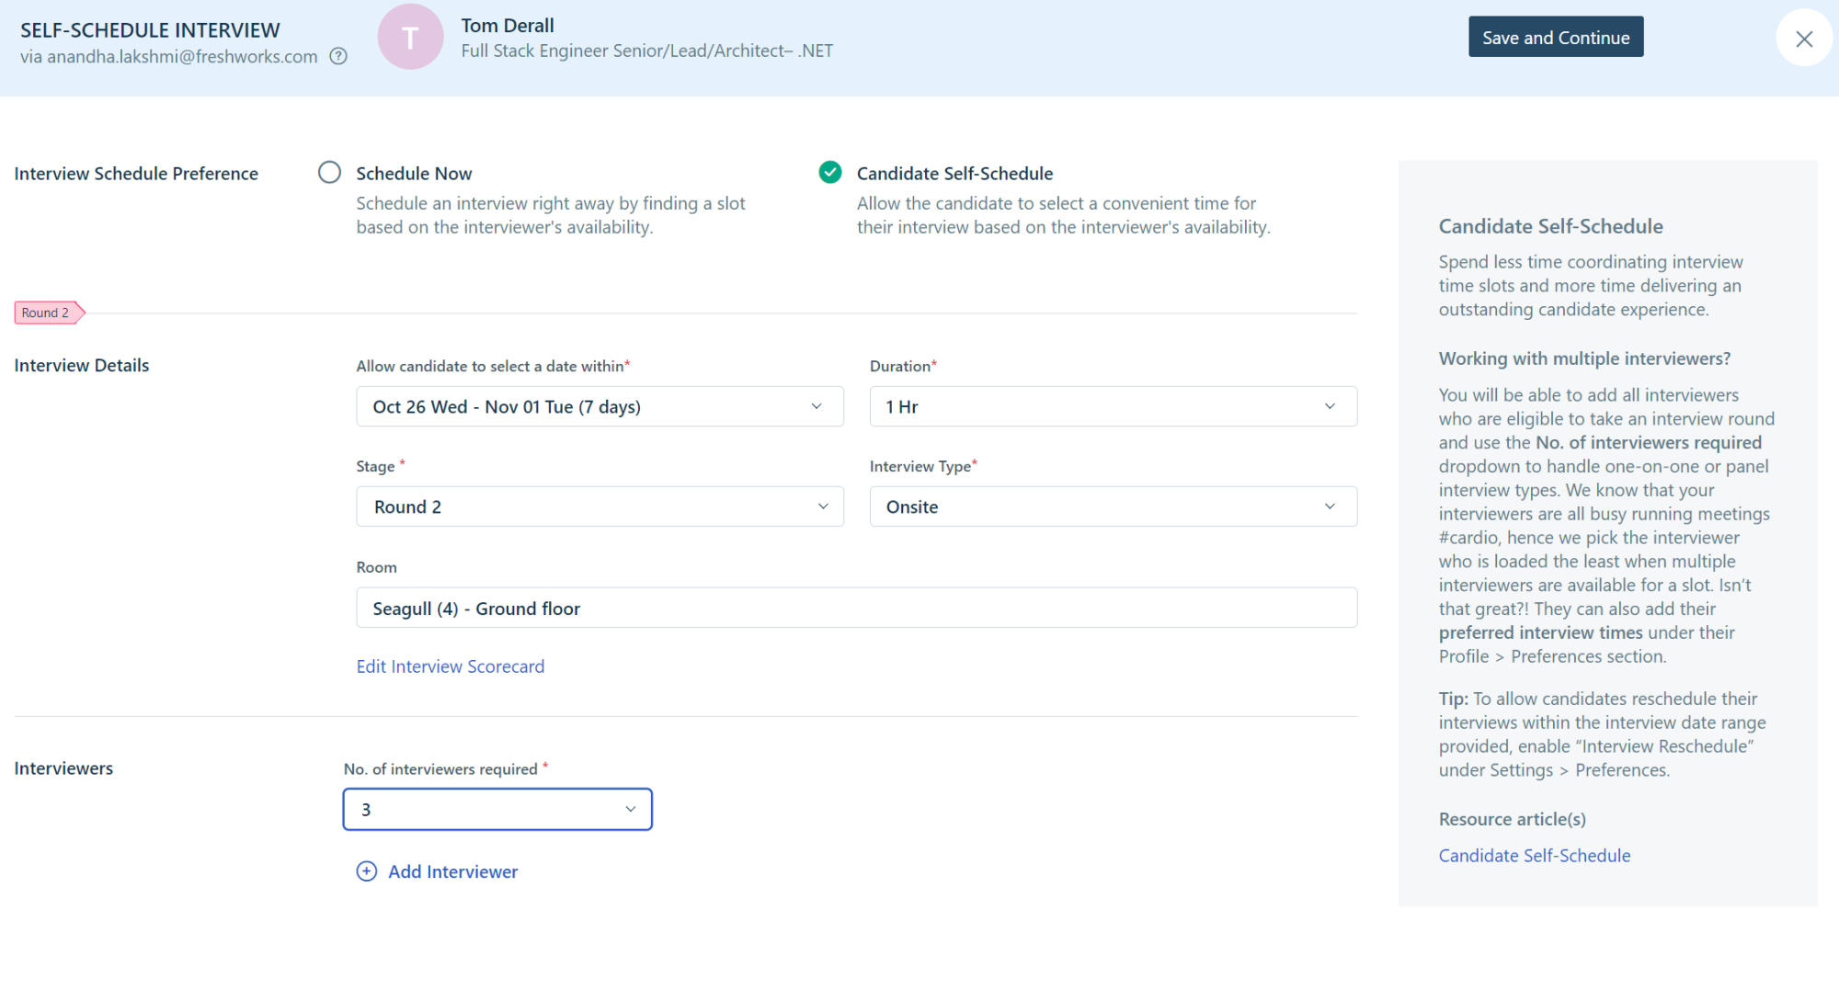The width and height of the screenshot is (1839, 1001).
Task: Close the self-schedule interview panel
Action: [1804, 39]
